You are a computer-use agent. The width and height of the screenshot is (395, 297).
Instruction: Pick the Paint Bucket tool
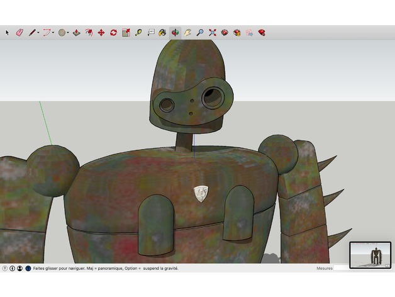tap(162, 33)
